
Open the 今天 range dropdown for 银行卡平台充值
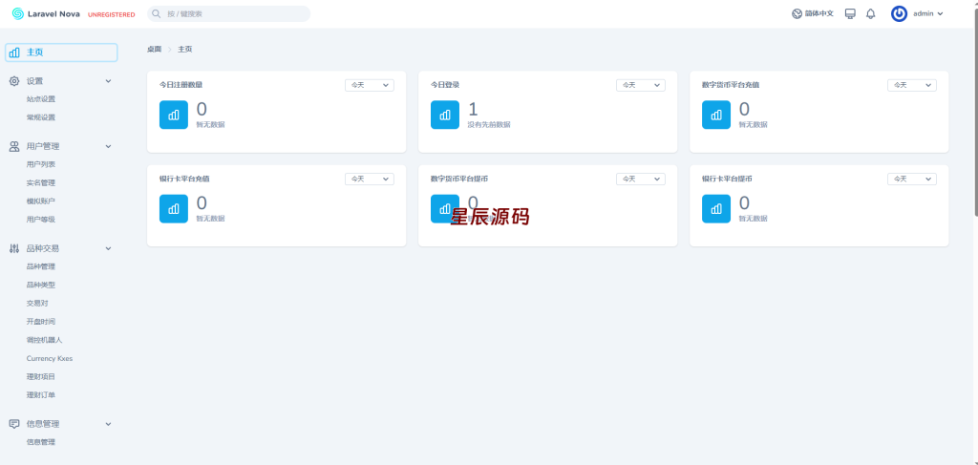tap(370, 179)
